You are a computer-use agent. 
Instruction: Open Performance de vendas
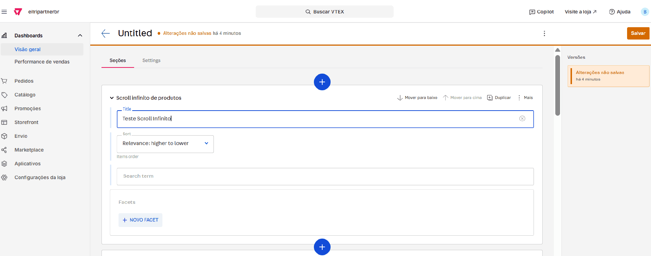pyautogui.click(x=42, y=62)
